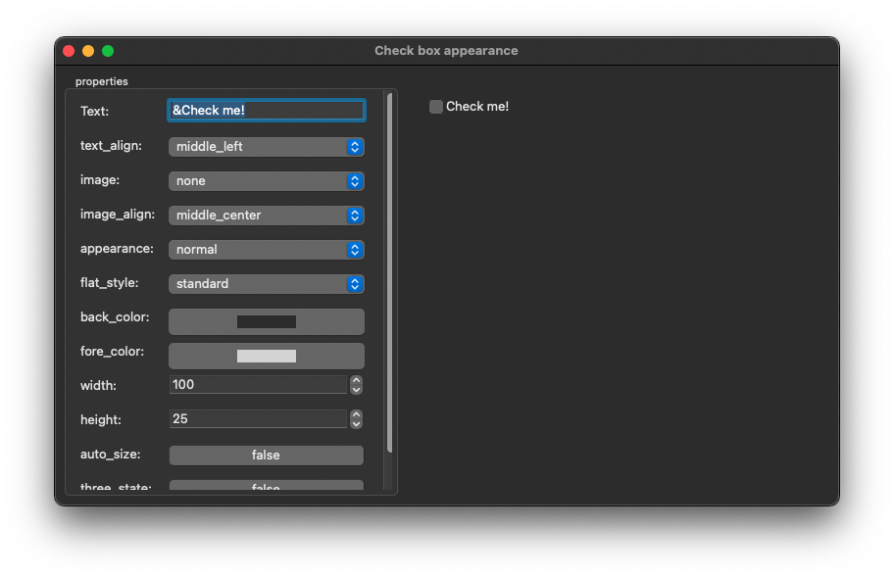Image resolution: width=894 pixels, height=578 pixels.
Task: Click the properties panel vertical scrollbar
Action: [x=389, y=272]
